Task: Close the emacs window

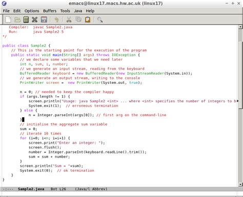Action: [239, 3]
